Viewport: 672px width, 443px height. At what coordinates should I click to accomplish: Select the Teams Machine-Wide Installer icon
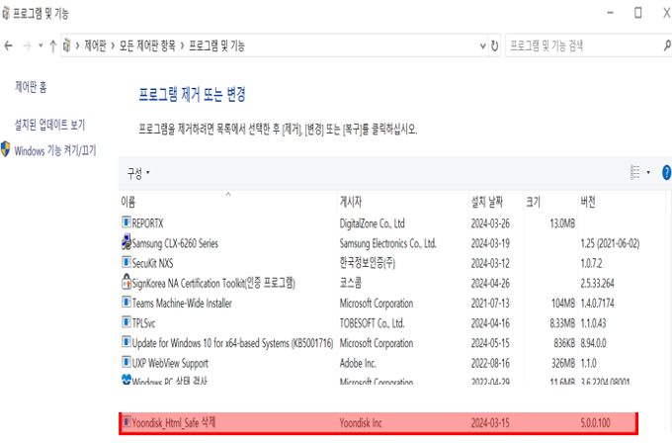(x=126, y=302)
